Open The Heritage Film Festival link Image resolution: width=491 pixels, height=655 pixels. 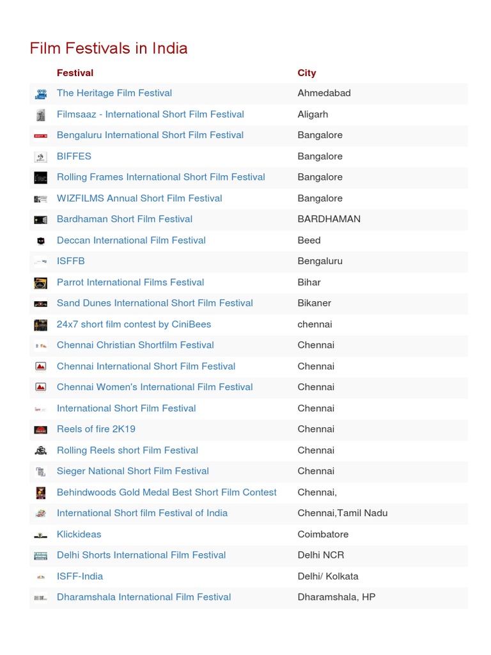tap(114, 93)
